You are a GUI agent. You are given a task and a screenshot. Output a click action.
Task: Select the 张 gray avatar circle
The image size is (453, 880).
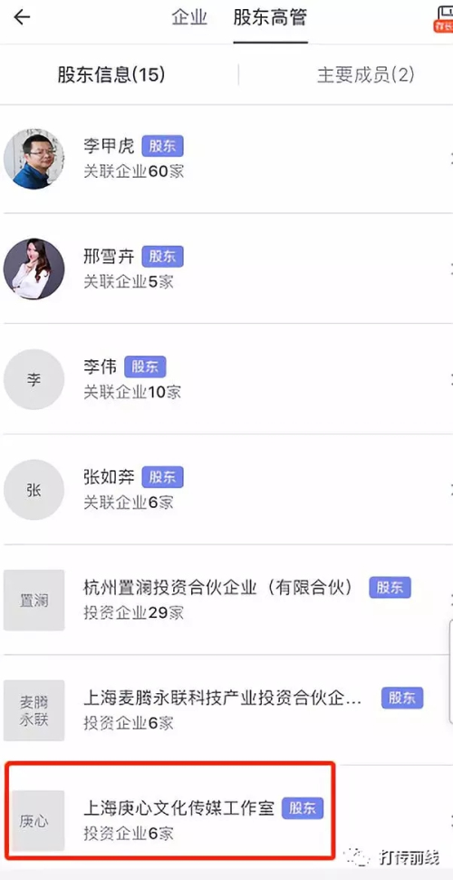coord(34,490)
